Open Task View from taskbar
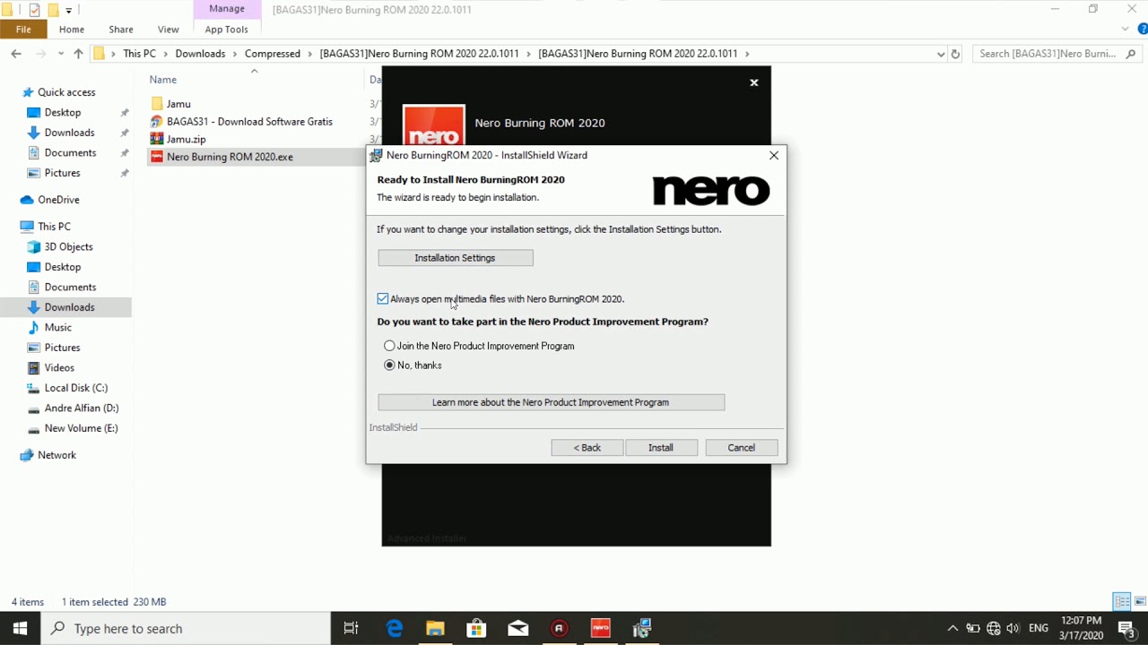Image resolution: width=1148 pixels, height=645 pixels. 352,629
